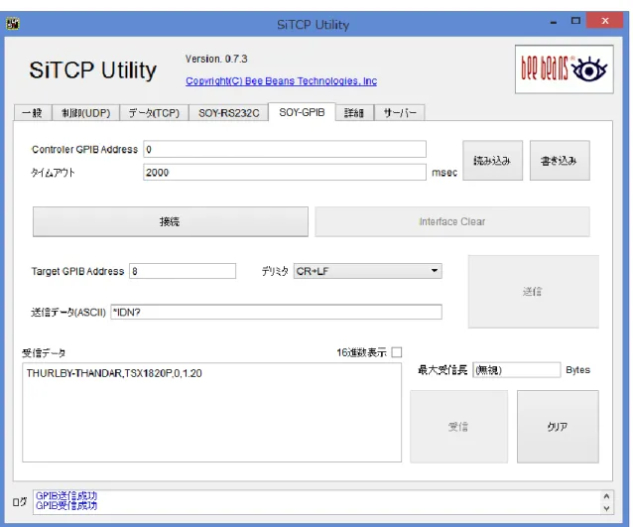Click the GPIB送信成功 log entry
The width and height of the screenshot is (633, 527).
pos(66,495)
